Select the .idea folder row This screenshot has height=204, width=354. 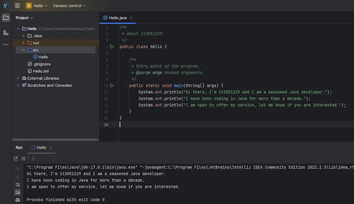click(x=56, y=36)
